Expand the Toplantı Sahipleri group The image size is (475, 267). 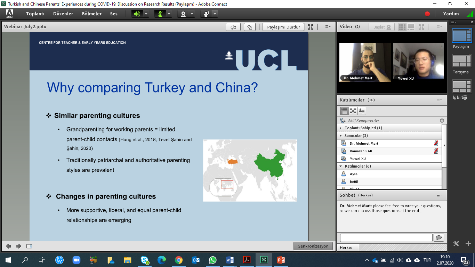[341, 128]
